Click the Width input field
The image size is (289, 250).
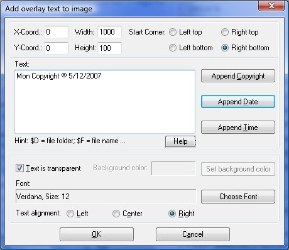(109, 32)
